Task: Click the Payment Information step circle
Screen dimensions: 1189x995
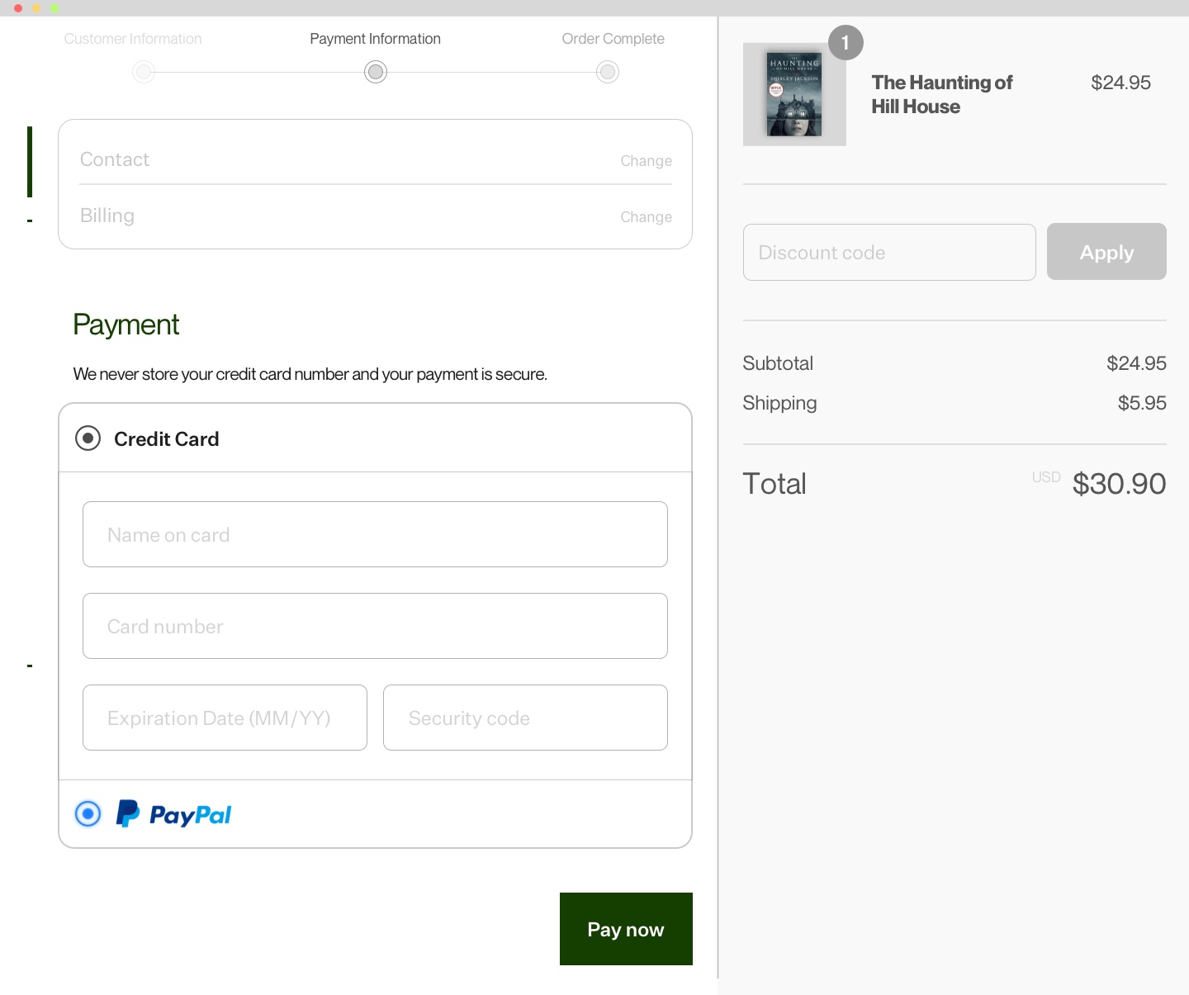Action: click(376, 72)
